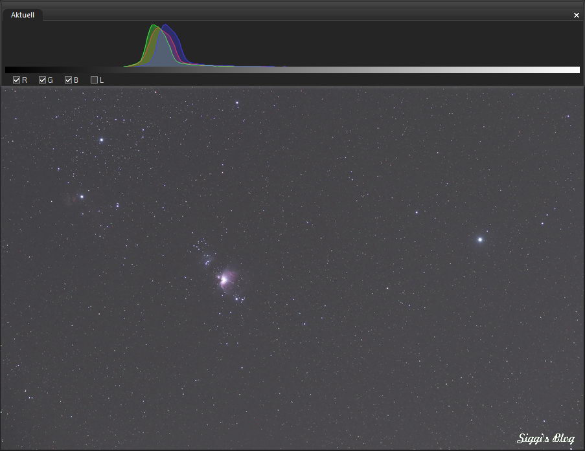The width and height of the screenshot is (585, 451).
Task: Select the star at the top center of the image
Action: (237, 103)
